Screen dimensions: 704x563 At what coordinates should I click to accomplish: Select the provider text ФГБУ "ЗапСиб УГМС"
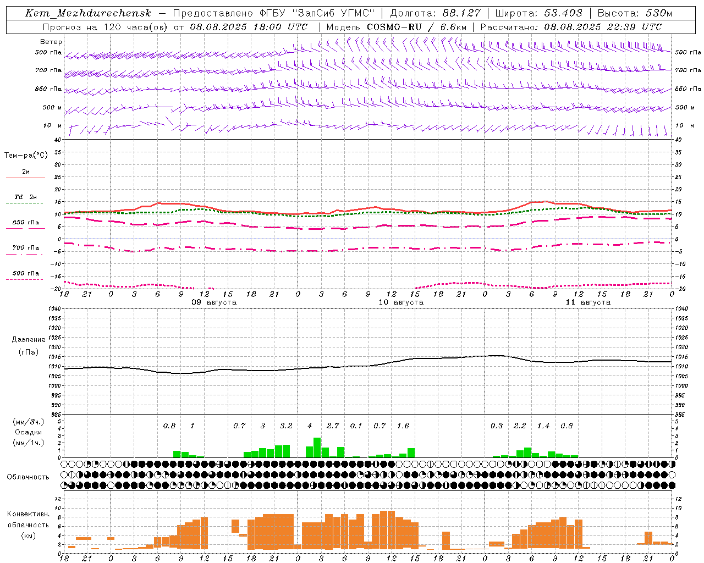click(317, 13)
